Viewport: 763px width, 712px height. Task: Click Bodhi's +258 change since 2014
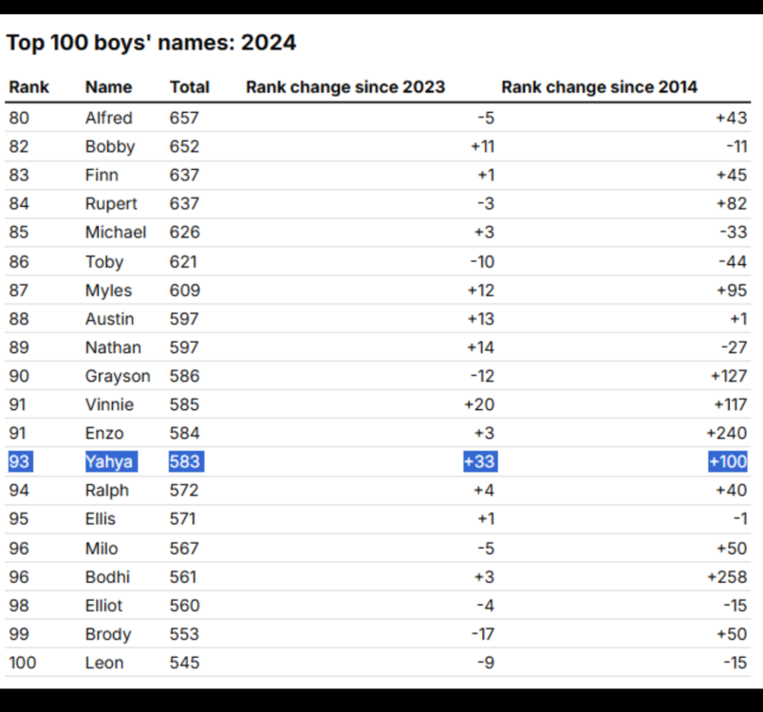(727, 577)
